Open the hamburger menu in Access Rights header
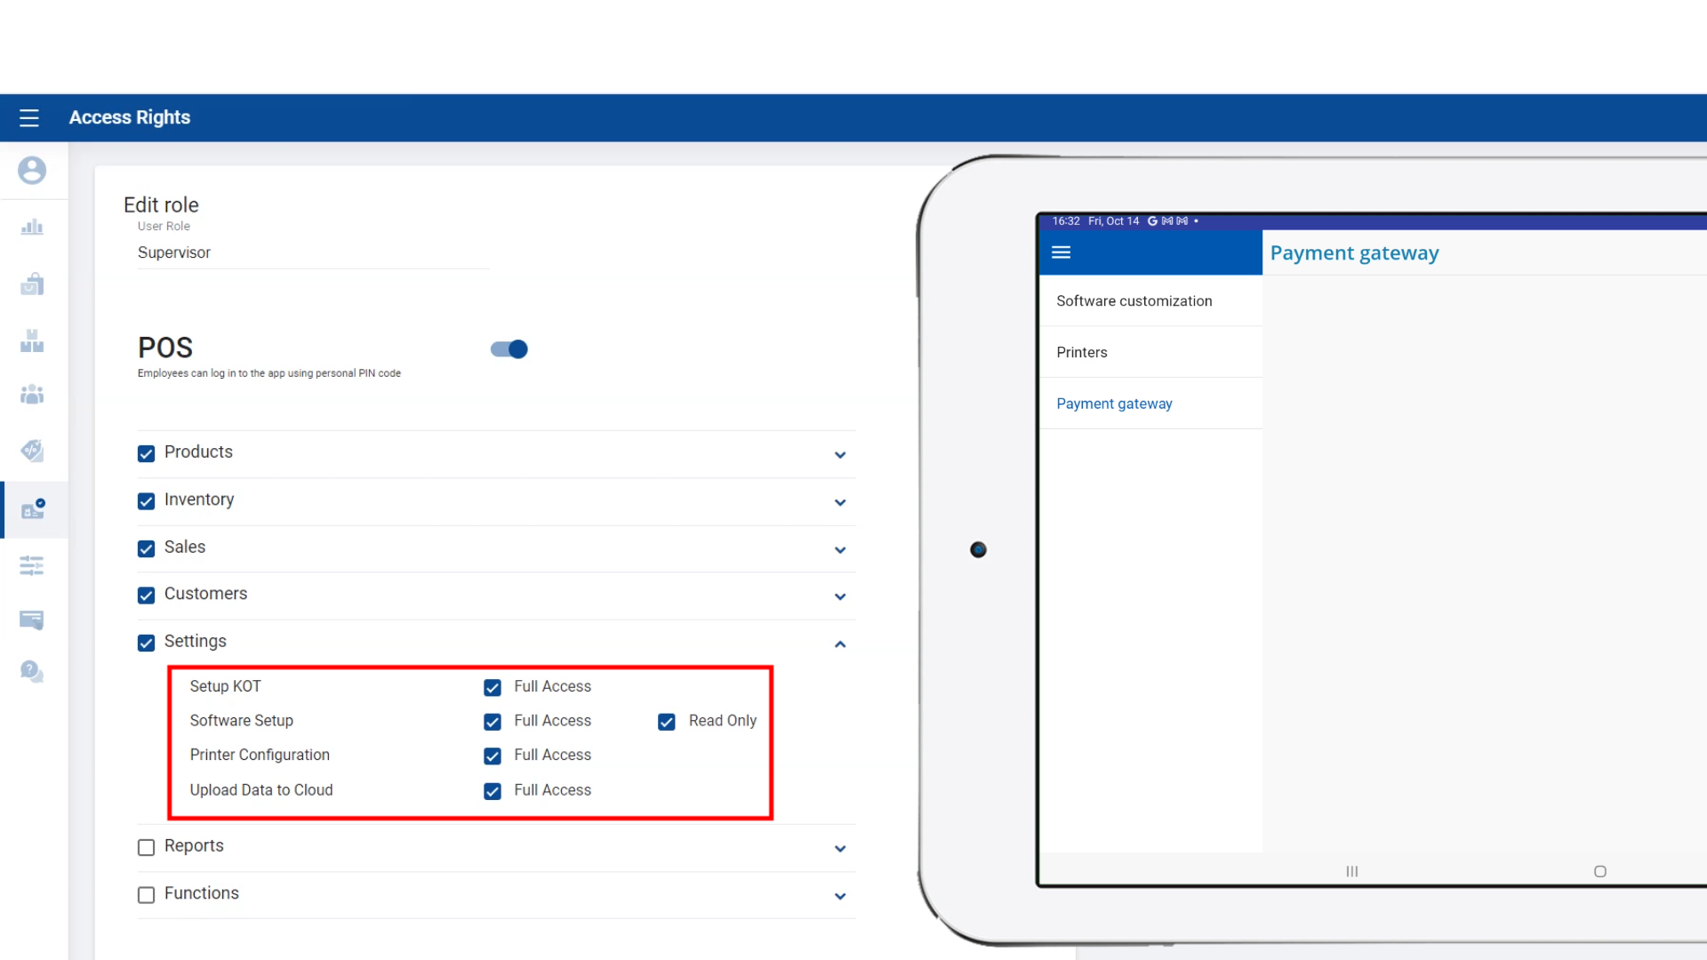This screenshot has height=960, width=1707. click(28, 117)
